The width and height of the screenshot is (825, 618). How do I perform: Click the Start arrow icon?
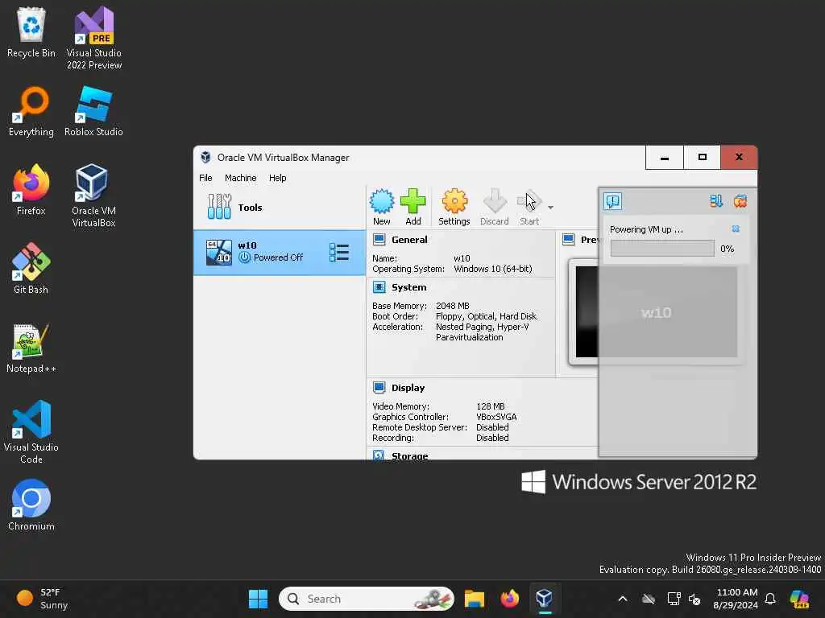[529, 201]
